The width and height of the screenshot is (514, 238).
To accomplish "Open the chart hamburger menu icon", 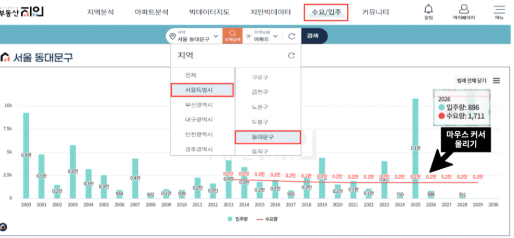I will pos(497,80).
